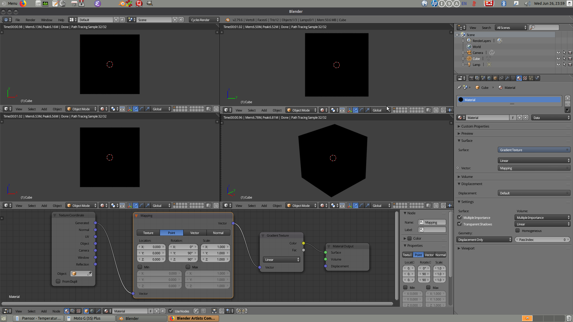This screenshot has width=573, height=322.
Task: Toggle Lamp visibility eye in outliner
Action: click(x=558, y=65)
